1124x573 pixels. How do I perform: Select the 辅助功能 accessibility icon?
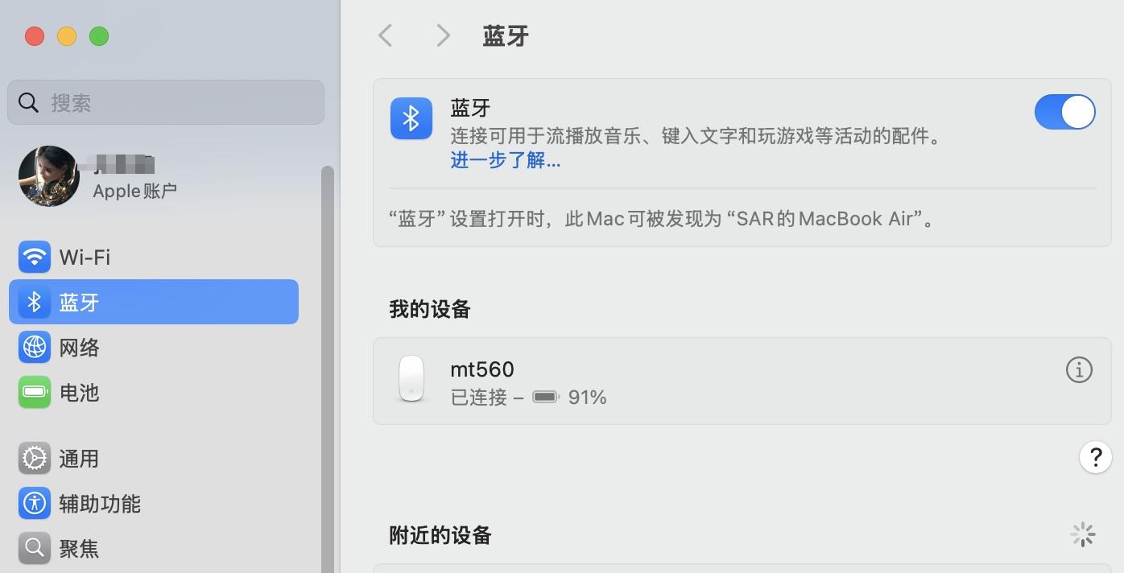(x=34, y=504)
